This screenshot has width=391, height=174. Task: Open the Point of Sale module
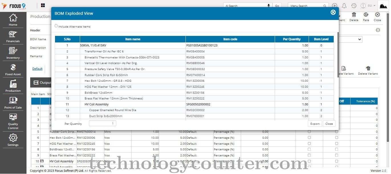pos(13,103)
